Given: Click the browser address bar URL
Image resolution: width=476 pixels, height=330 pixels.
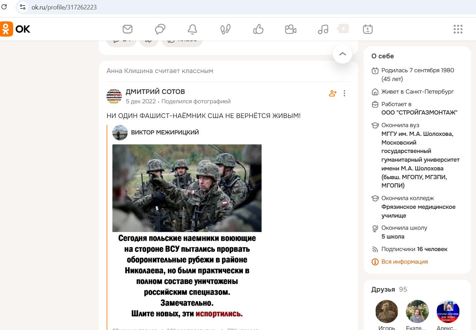Looking at the screenshot, I should [64, 7].
